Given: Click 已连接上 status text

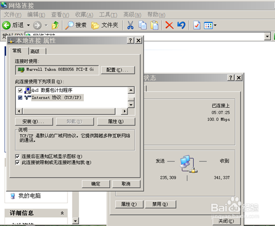Looking at the screenshot, I should click(220, 106).
